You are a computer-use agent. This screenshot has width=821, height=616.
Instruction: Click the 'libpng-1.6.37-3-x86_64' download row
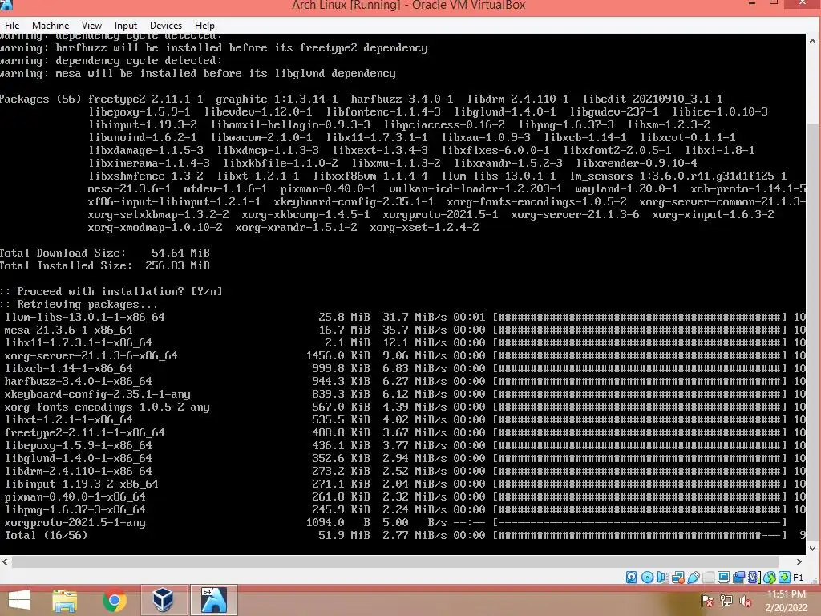coord(402,509)
